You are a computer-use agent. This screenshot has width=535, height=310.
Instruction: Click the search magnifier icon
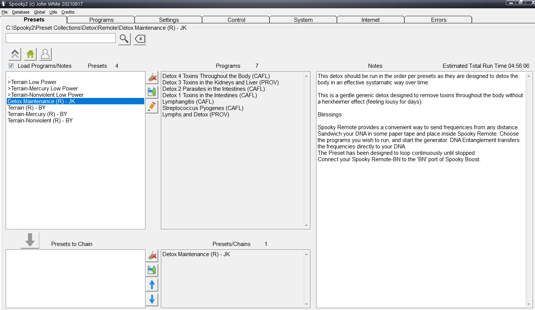click(124, 39)
